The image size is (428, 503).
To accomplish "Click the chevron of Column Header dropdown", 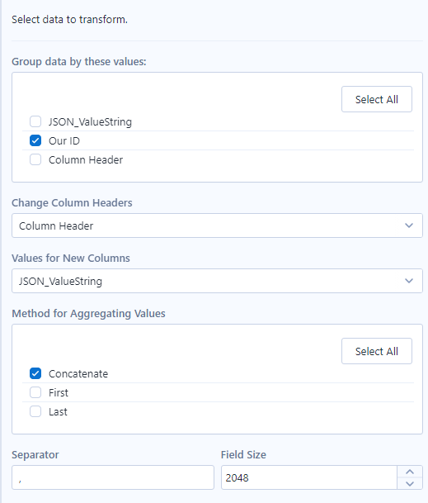I will pos(409,225).
